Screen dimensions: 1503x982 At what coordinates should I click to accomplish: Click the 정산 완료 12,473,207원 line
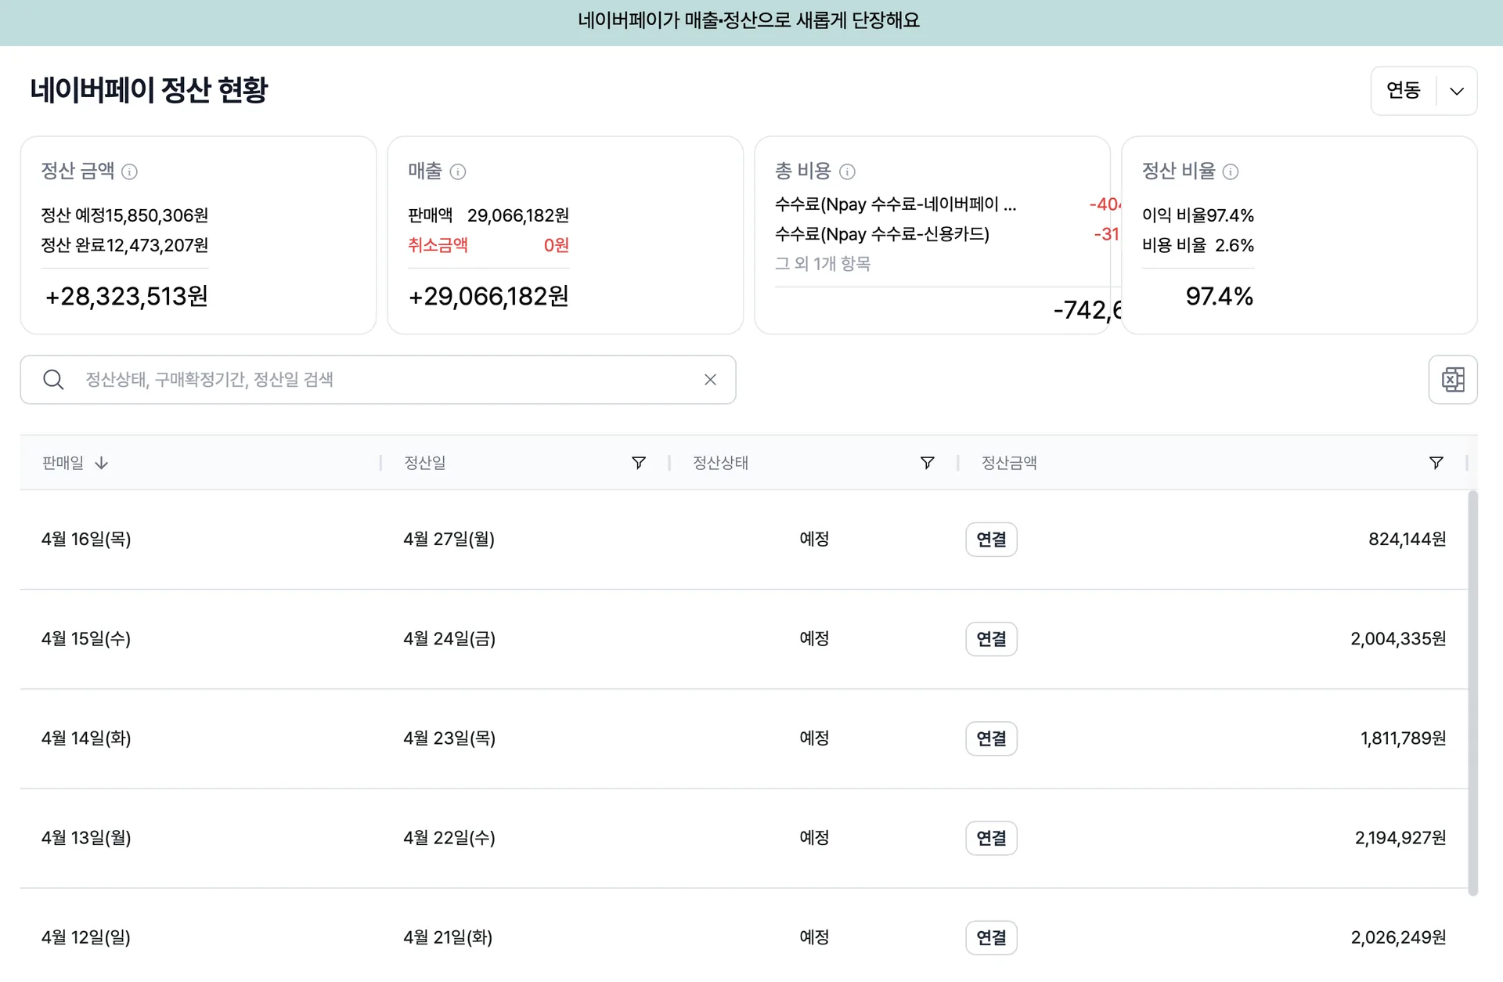[124, 245]
